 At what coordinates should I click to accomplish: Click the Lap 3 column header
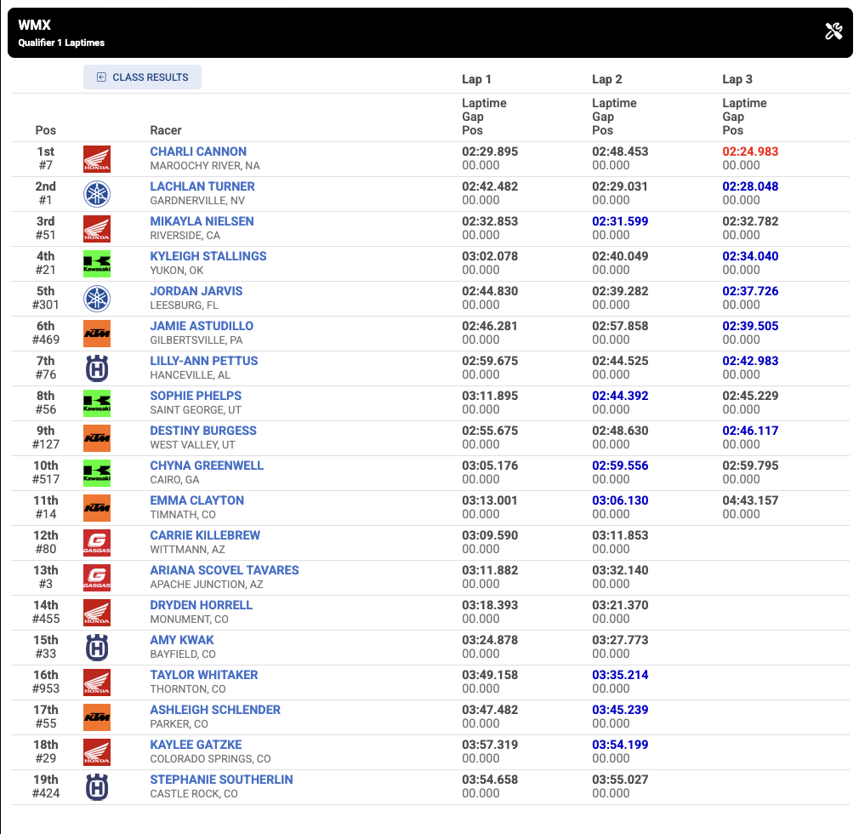pos(737,79)
